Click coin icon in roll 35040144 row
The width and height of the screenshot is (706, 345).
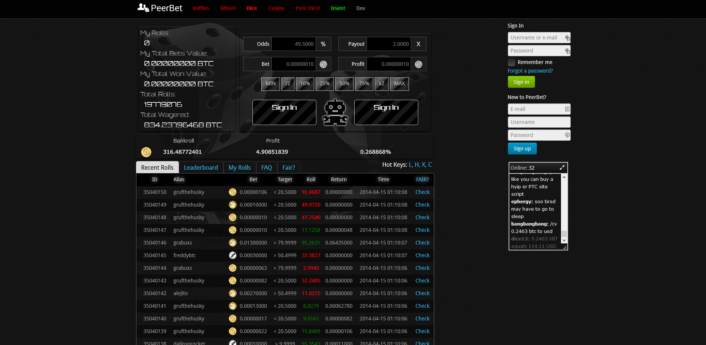[233, 268]
